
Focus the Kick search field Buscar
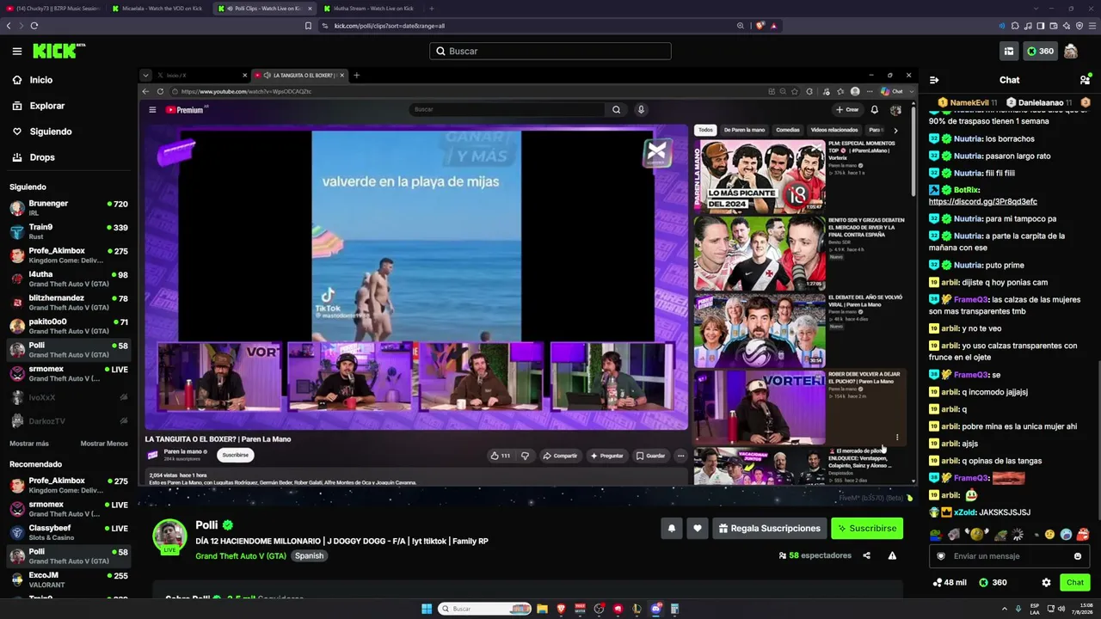550,52
